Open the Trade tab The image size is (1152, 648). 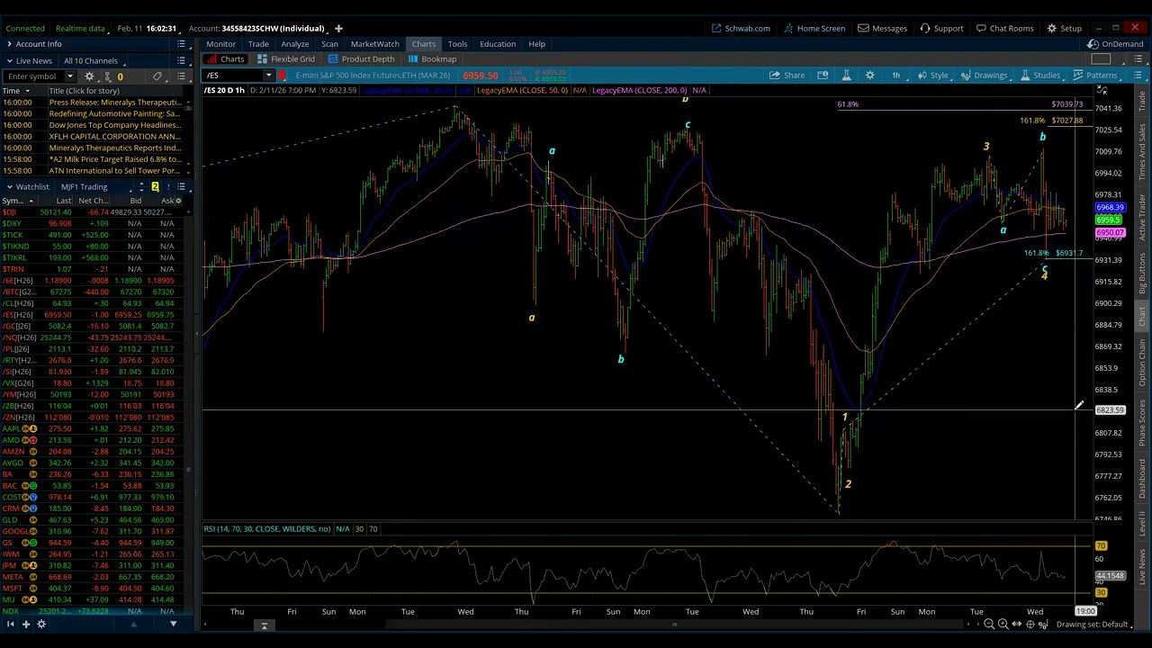pos(258,44)
